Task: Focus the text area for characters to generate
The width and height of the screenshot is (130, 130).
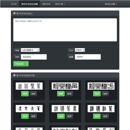Action: point(65,30)
